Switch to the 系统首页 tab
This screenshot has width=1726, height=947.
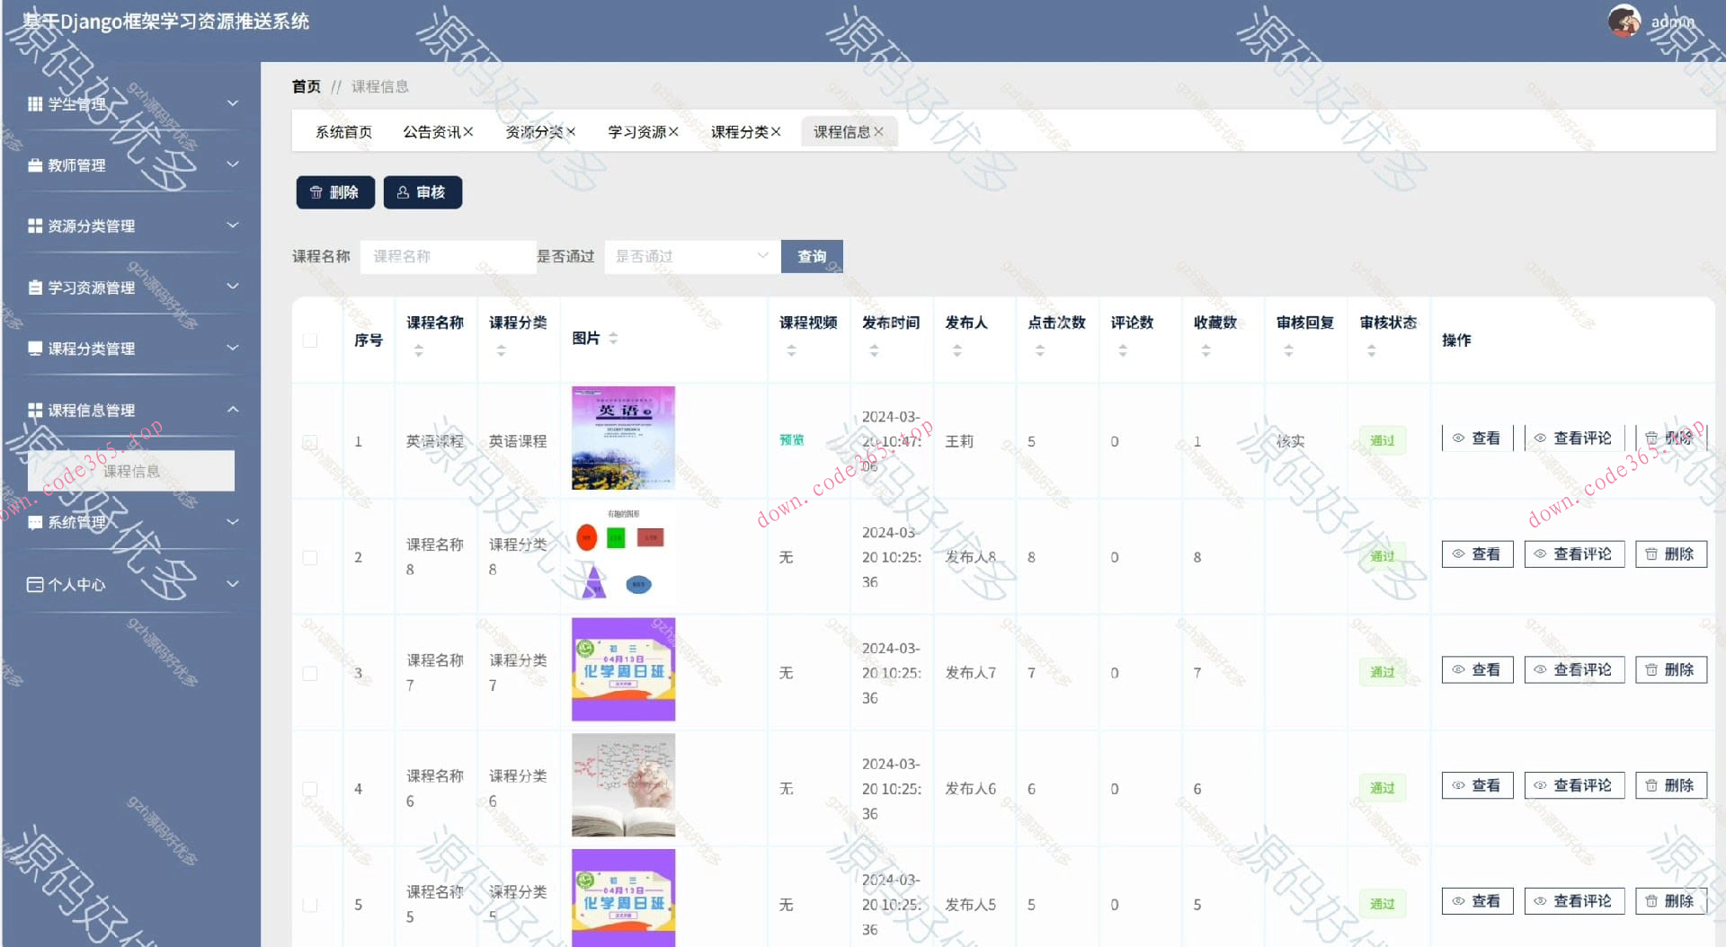coord(343,130)
